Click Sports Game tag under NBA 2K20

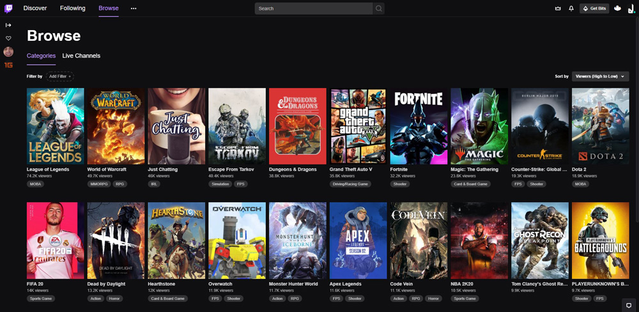tap(465, 299)
